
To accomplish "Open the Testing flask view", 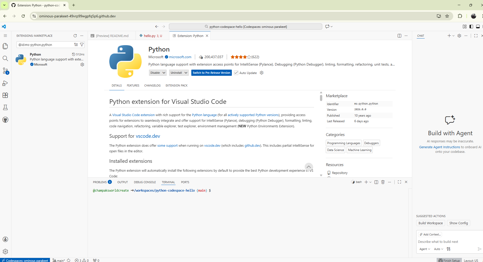I will 5,107.
